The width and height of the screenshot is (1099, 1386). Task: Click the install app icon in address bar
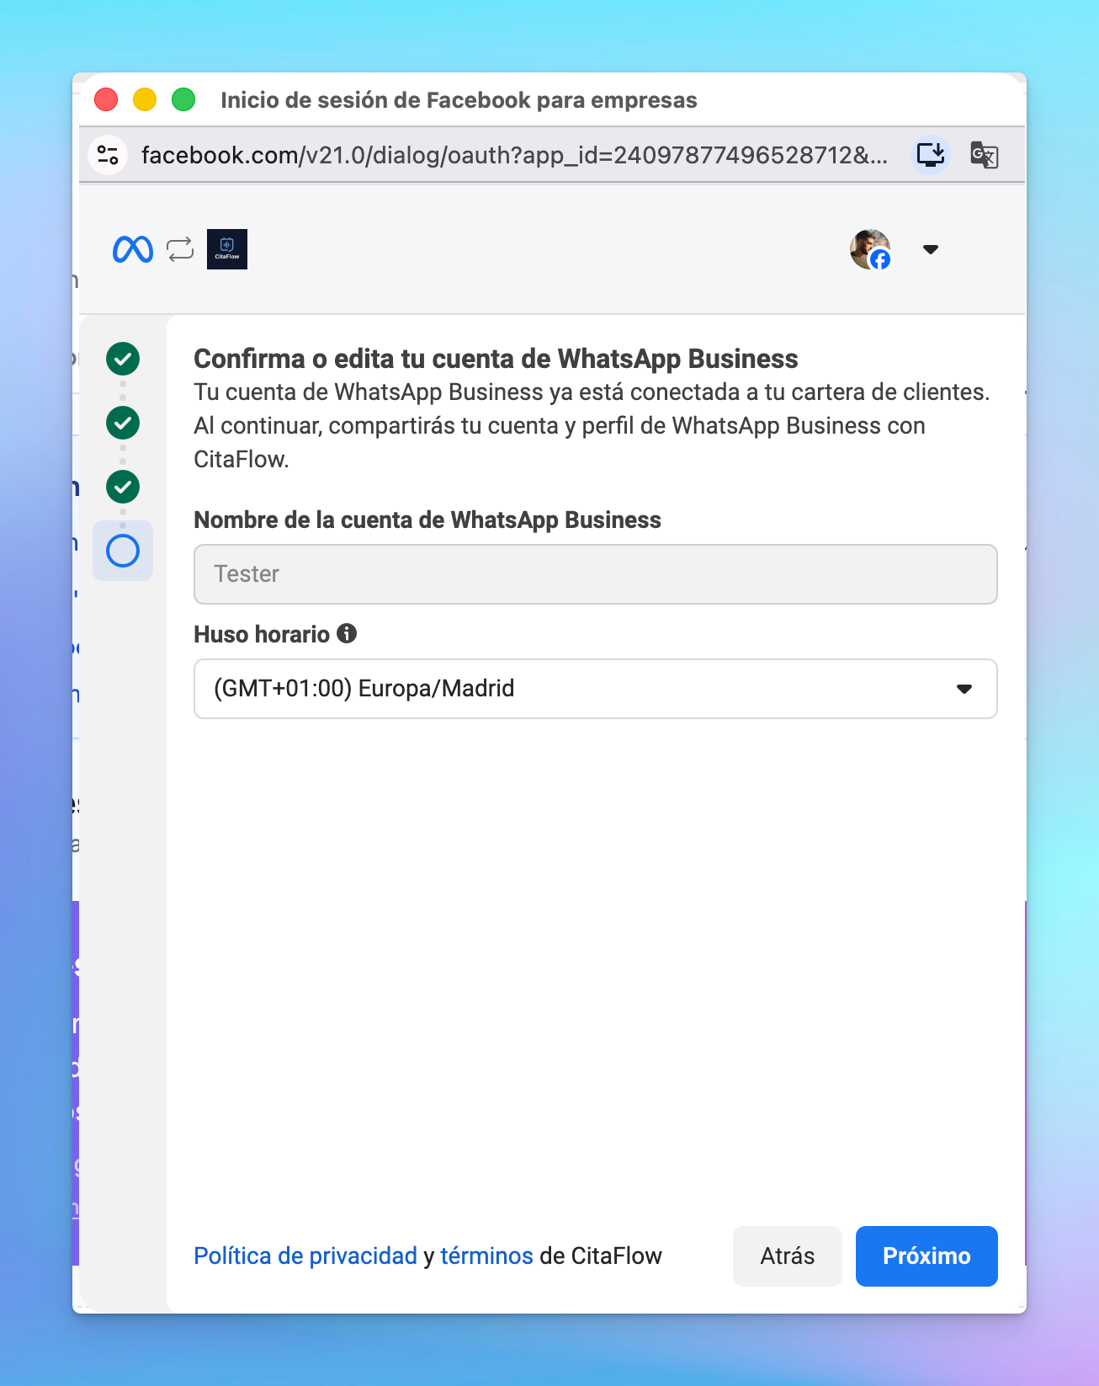pos(932,155)
